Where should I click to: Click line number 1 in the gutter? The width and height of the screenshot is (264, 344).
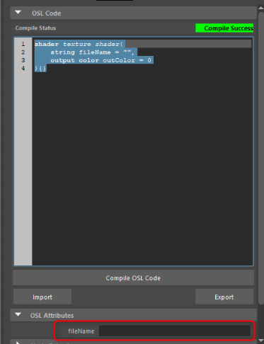pos(23,44)
